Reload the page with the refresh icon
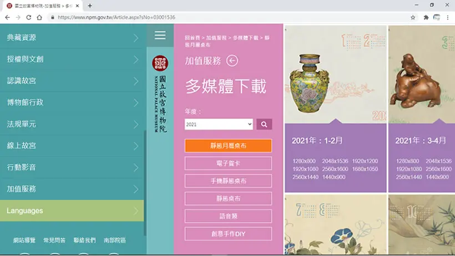Screen dimensions: 455x256 28,17
